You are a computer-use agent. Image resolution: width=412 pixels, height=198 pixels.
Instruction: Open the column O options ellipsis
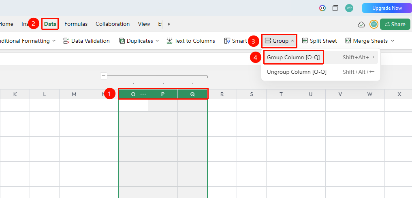(x=143, y=94)
